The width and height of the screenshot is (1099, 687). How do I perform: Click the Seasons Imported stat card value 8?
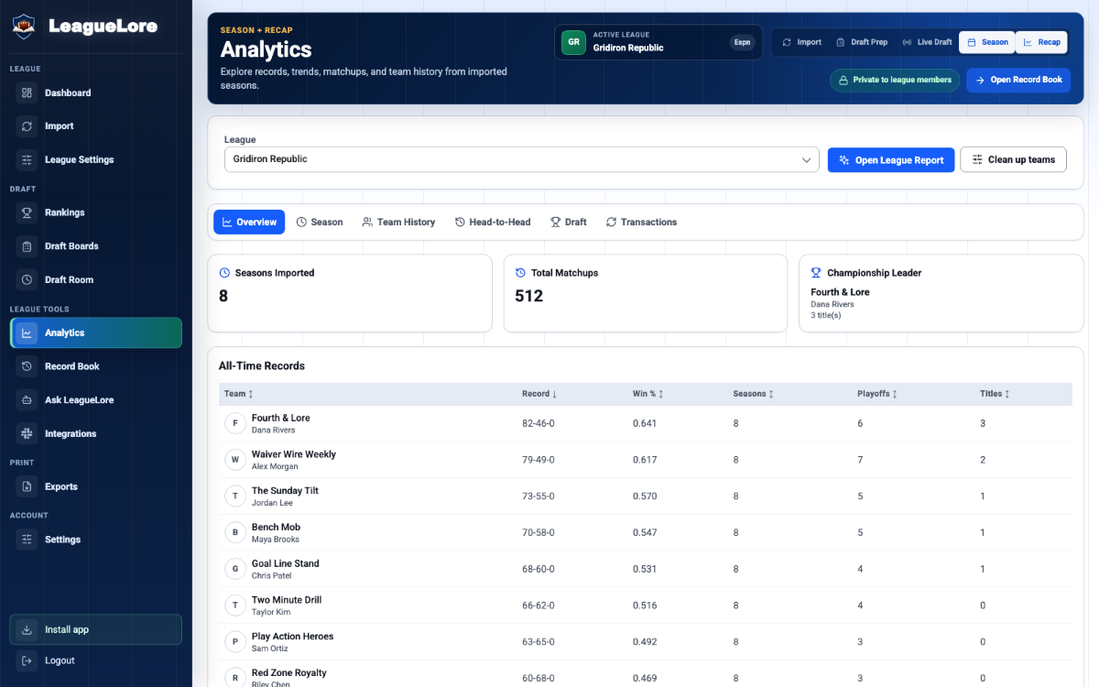(x=223, y=296)
